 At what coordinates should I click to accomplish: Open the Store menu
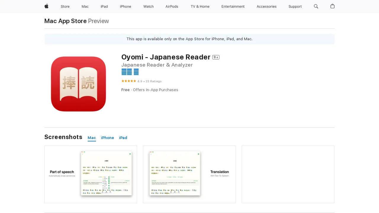[65, 7]
